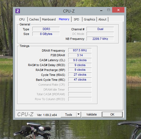Close the CPU-Z window
Screen dimensions: 141x139
pos(118,10)
